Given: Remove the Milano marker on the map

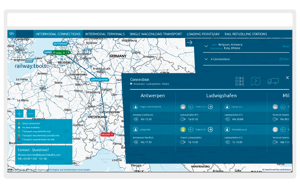Looking at the screenshot, I should [x=112, y=134].
